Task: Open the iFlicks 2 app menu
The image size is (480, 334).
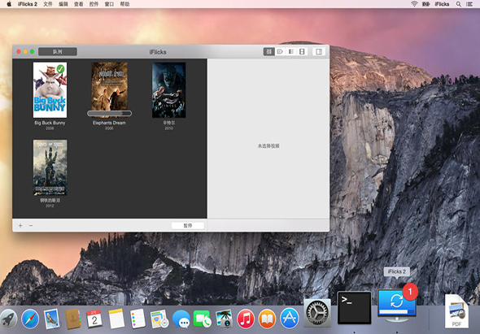Action: 28,4
